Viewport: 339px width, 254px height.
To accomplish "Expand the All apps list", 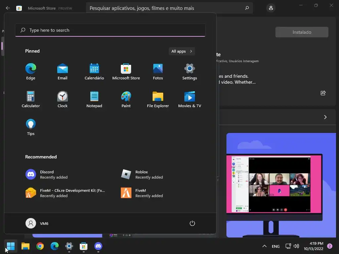I will [182, 51].
